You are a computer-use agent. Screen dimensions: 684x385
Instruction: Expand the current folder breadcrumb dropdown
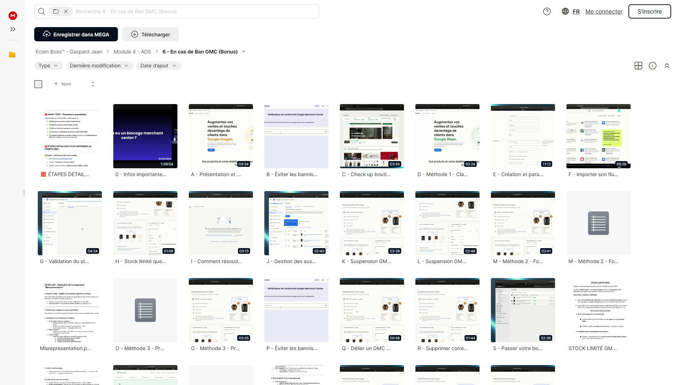click(244, 52)
